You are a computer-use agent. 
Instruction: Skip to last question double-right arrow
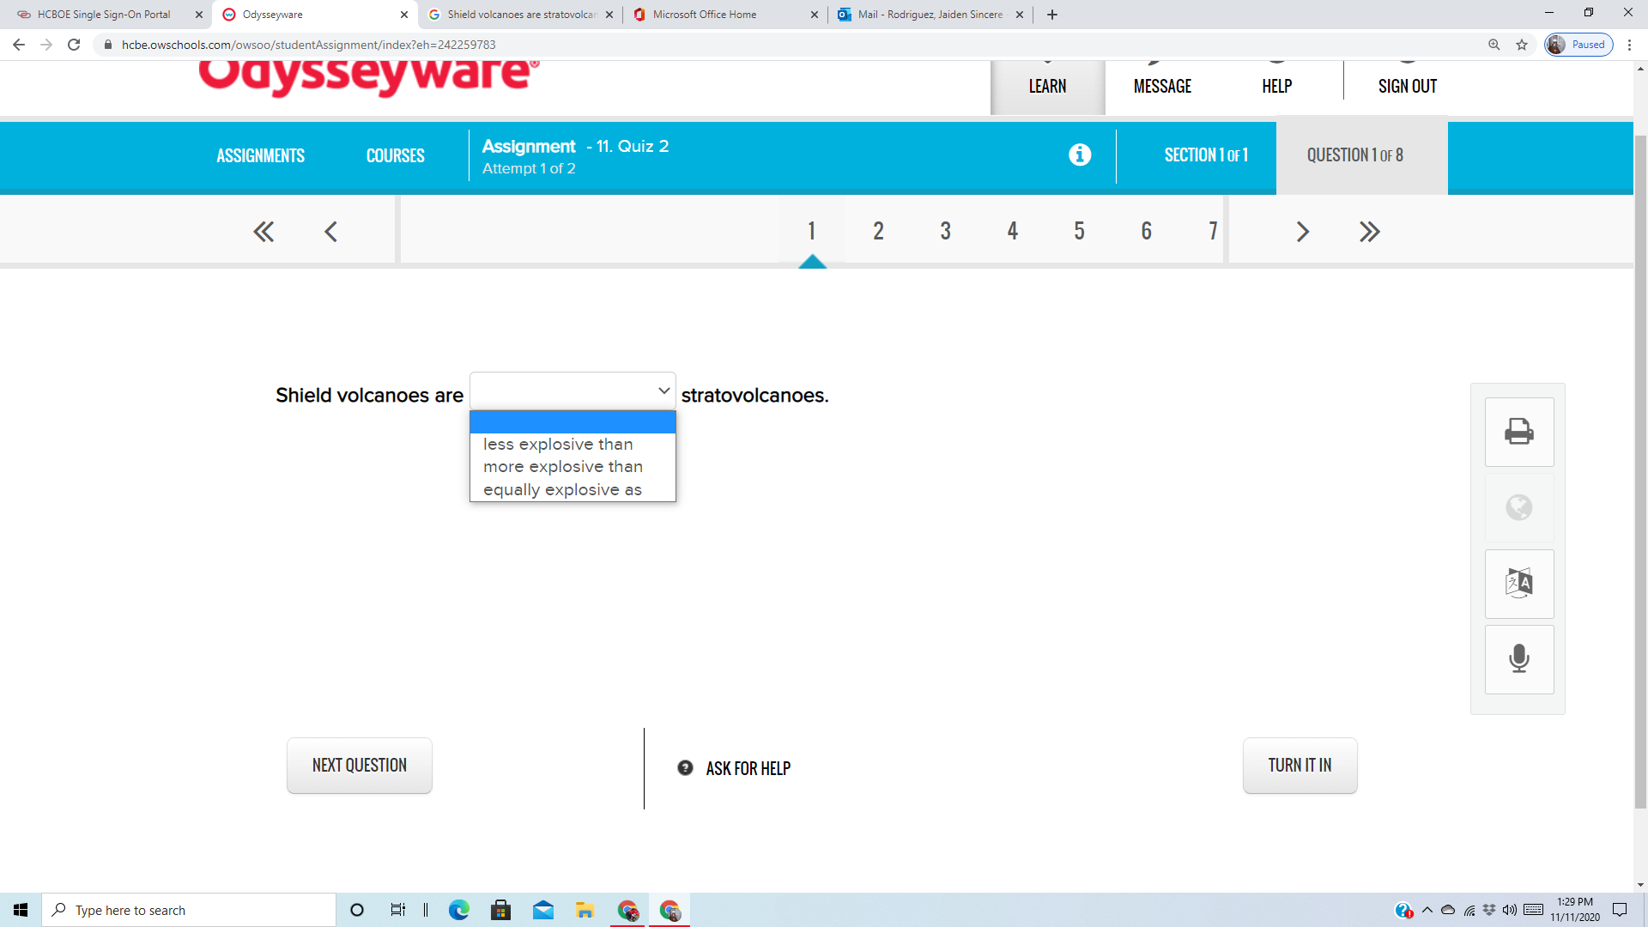(x=1369, y=232)
